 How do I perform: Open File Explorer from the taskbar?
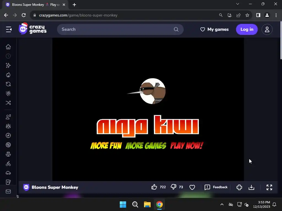[147, 204]
